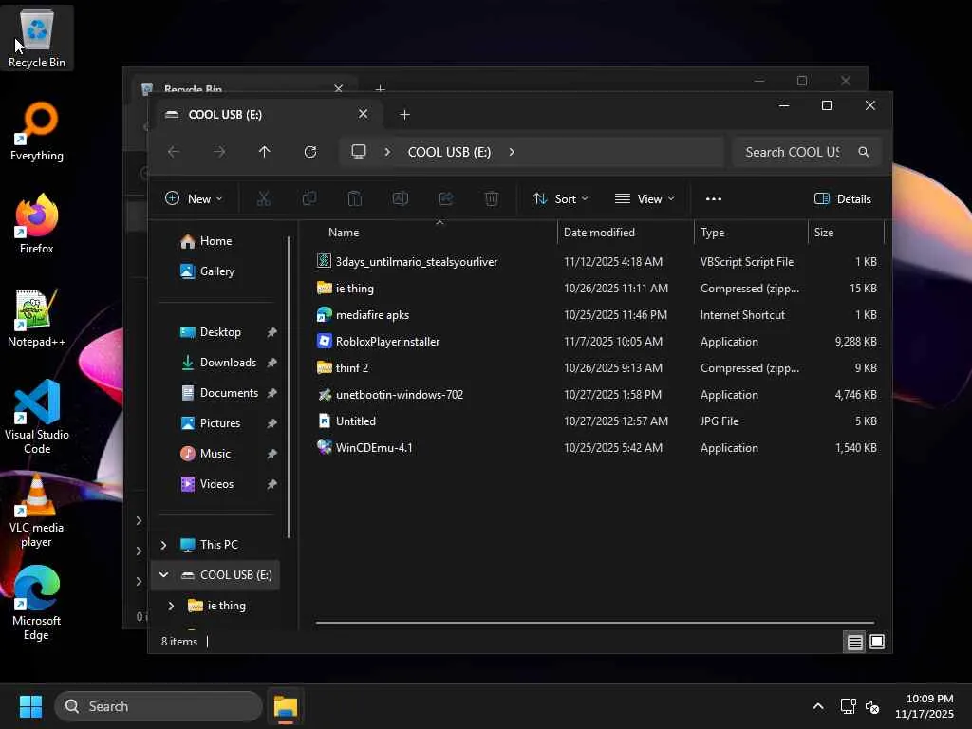Image resolution: width=972 pixels, height=729 pixels.
Task: Sort by Date modified column header
Action: 626,233
